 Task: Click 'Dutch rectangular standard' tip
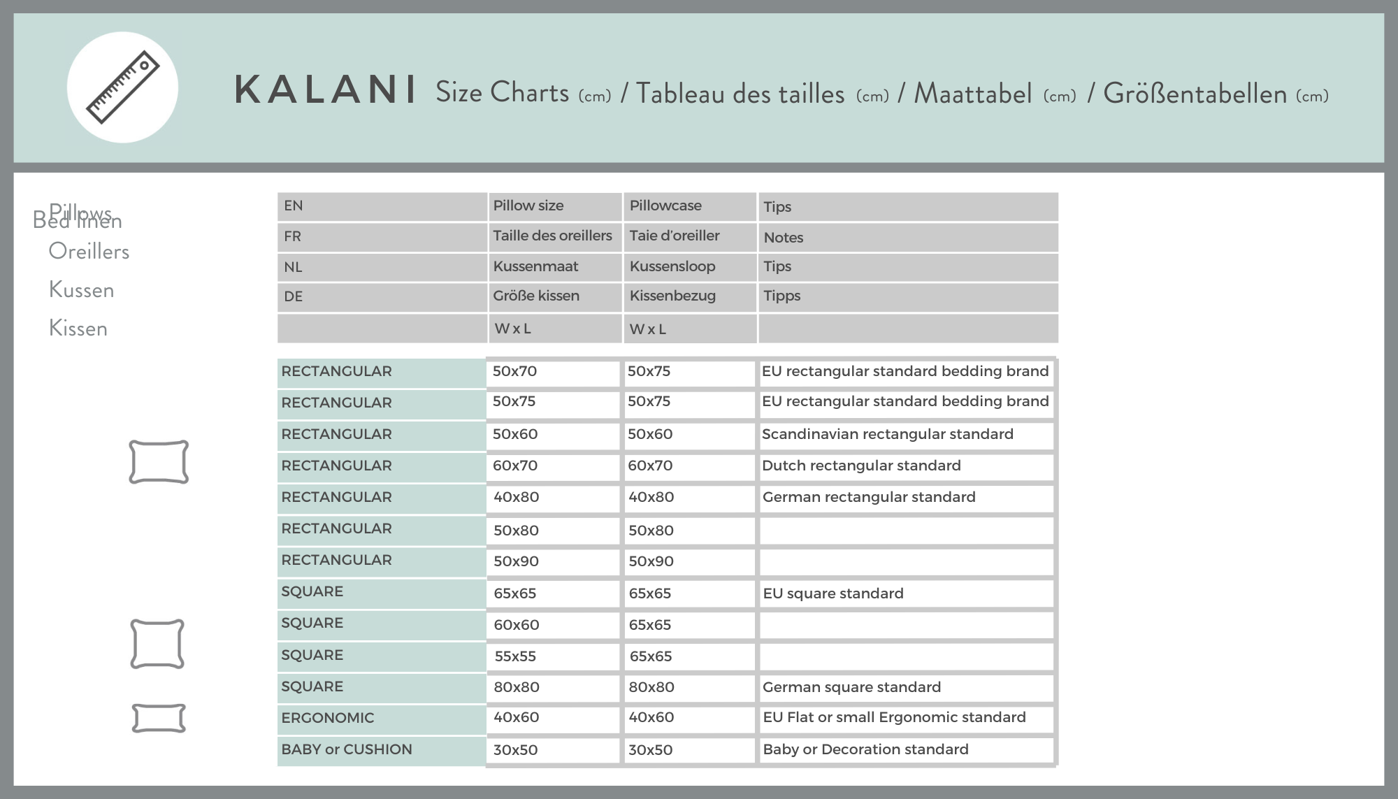(906, 467)
